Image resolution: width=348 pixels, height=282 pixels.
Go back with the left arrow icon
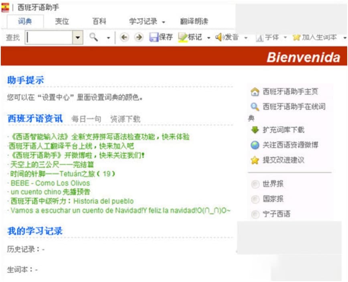tap(124, 37)
